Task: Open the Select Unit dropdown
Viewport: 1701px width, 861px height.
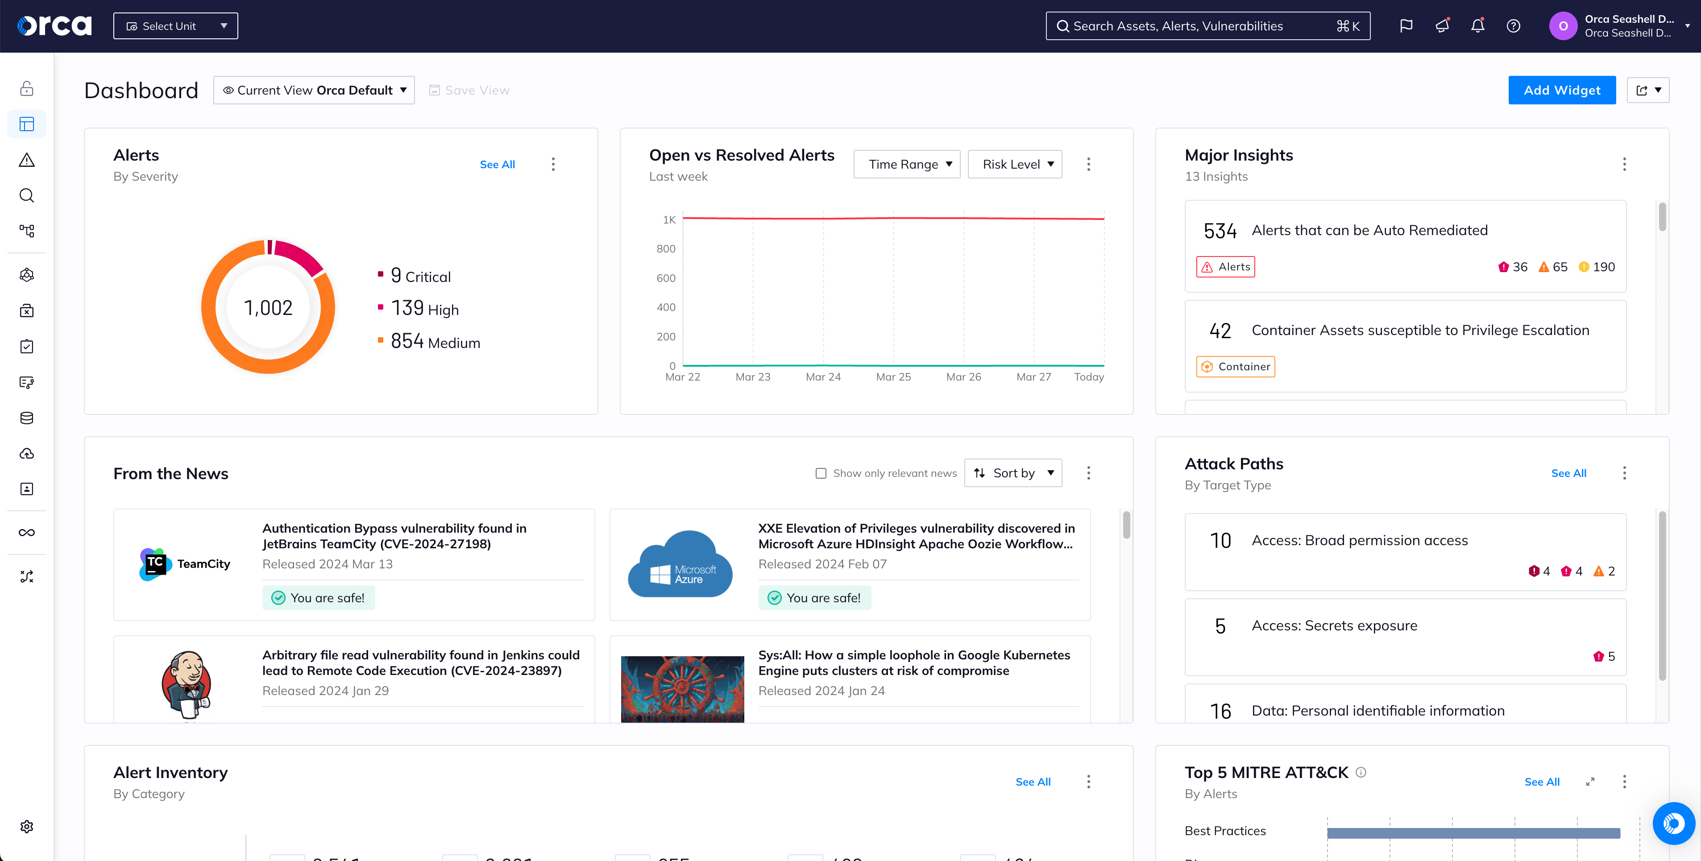Action: (175, 26)
